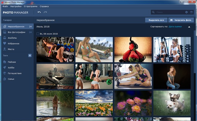Select the captain hat and wine glass thumbnail
Image resolution: width=197 pixels, height=121 pixels.
click(x=55, y=76)
